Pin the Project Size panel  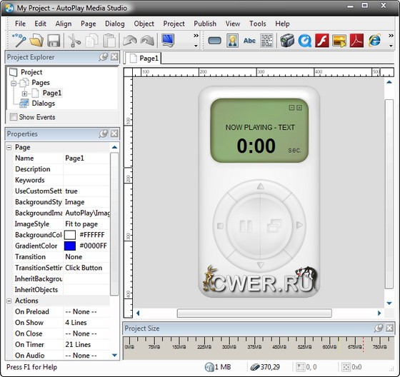point(379,328)
